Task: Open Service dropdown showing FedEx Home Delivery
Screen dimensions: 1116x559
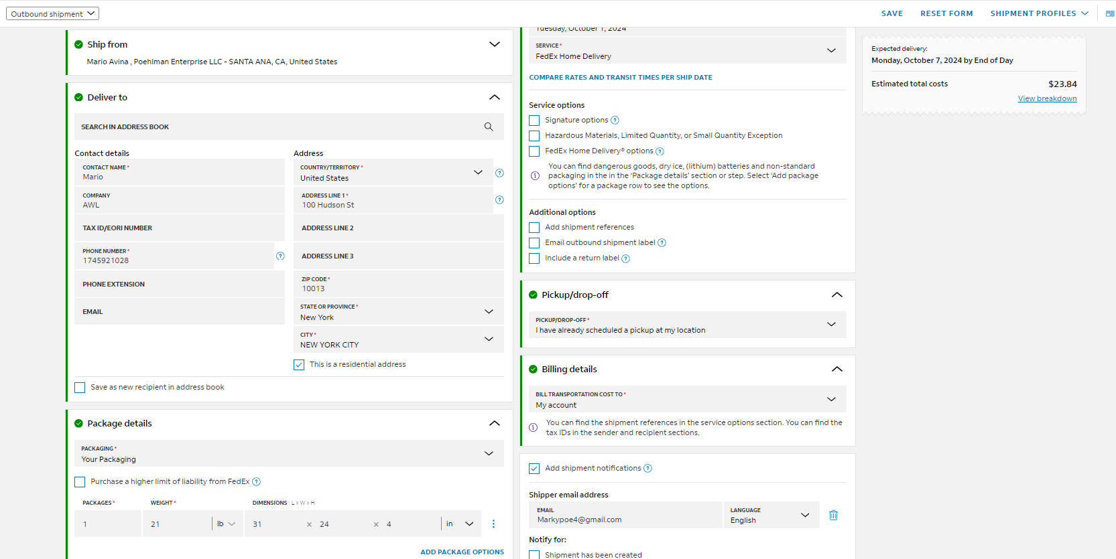Action: pyautogui.click(x=688, y=50)
